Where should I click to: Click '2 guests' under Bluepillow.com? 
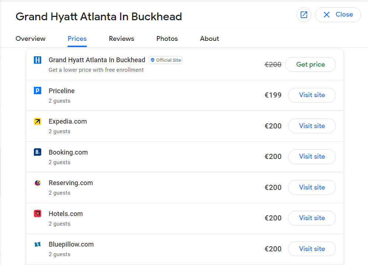(59, 254)
